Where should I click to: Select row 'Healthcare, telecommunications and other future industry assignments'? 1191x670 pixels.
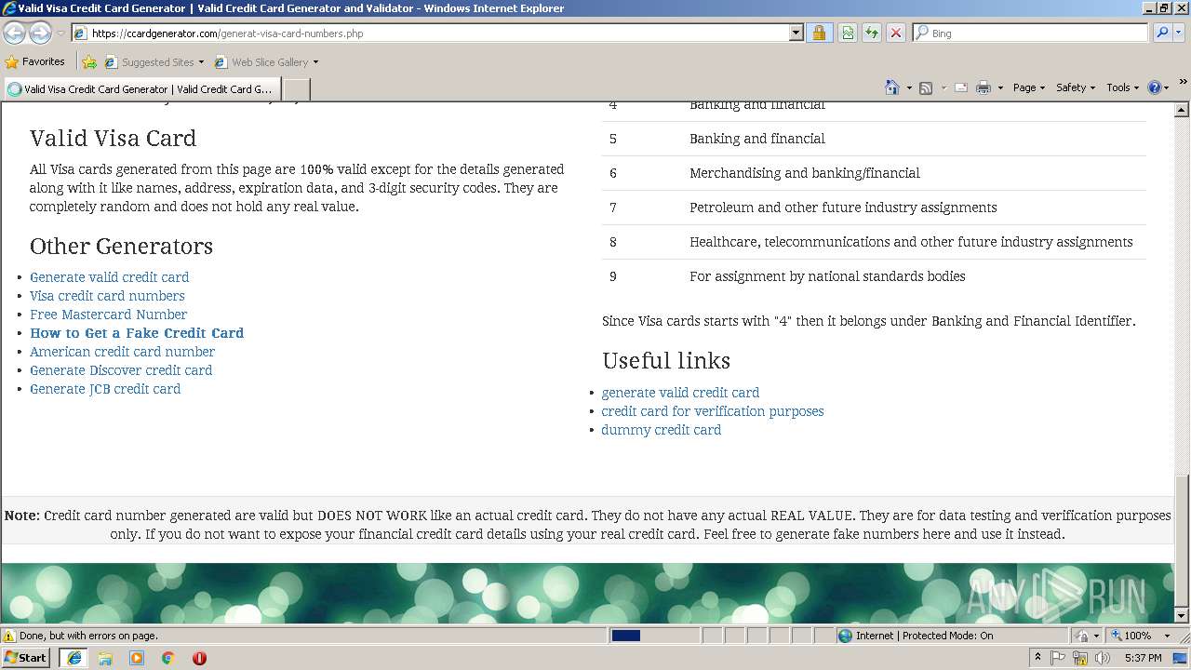pos(874,242)
